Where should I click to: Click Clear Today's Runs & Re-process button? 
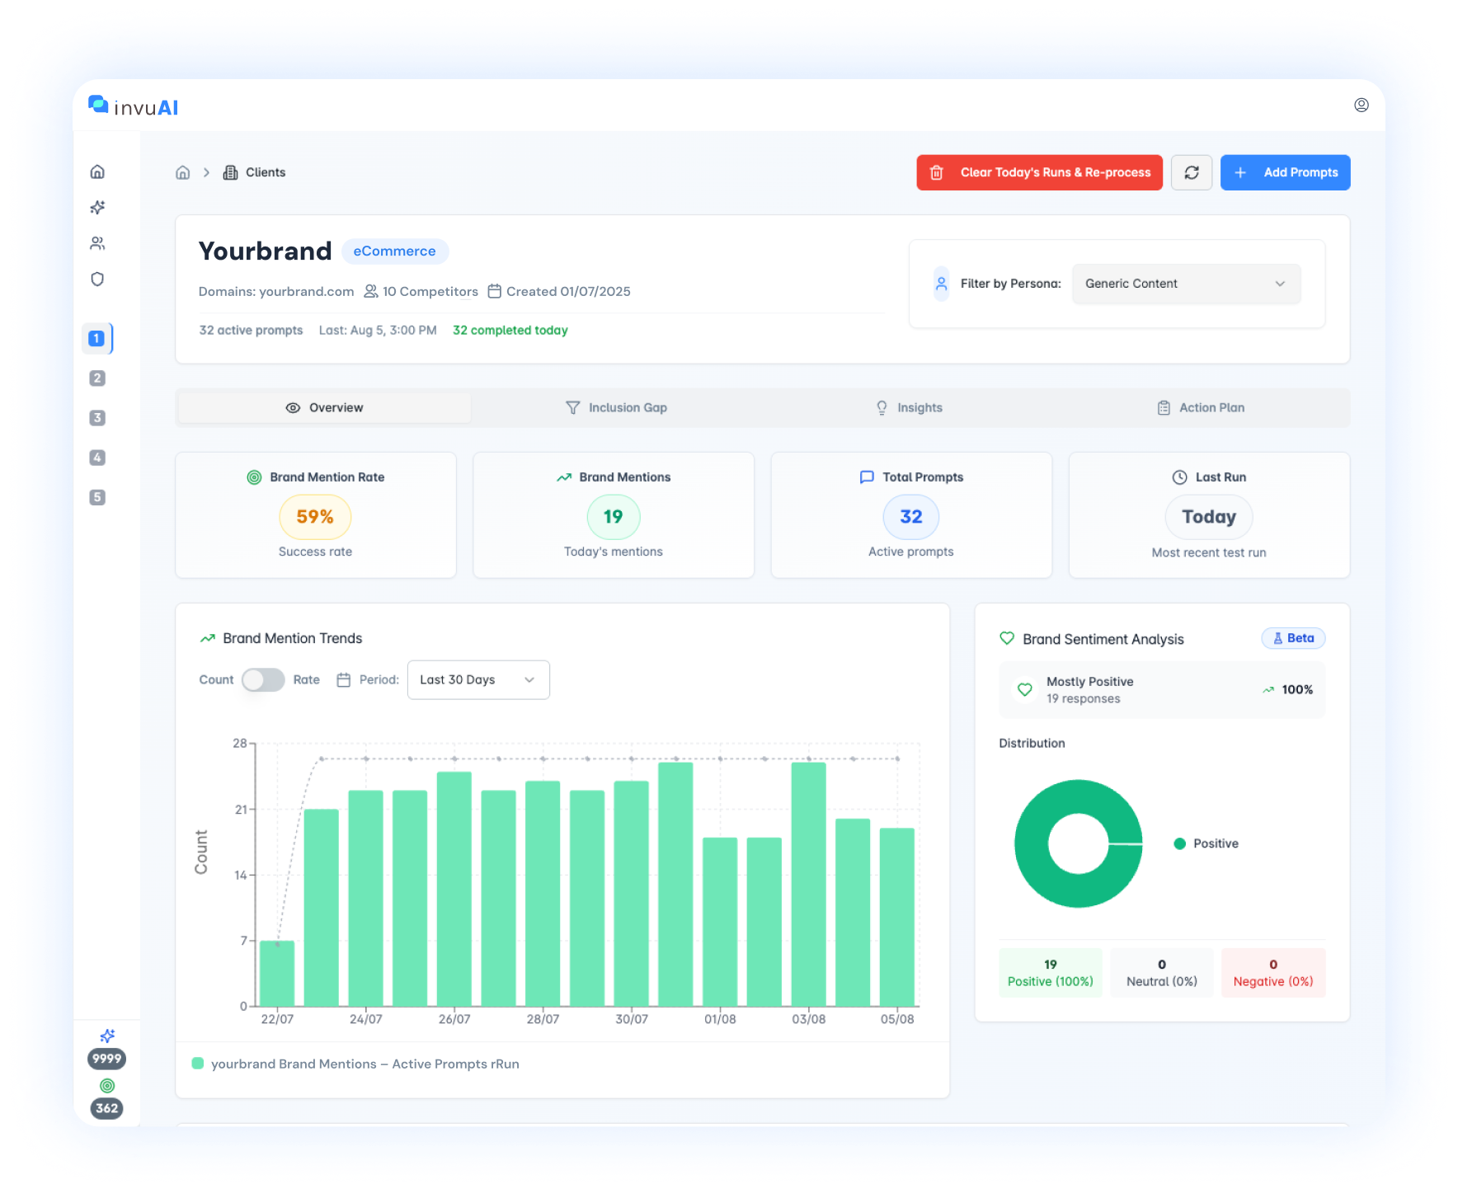pos(1039,172)
